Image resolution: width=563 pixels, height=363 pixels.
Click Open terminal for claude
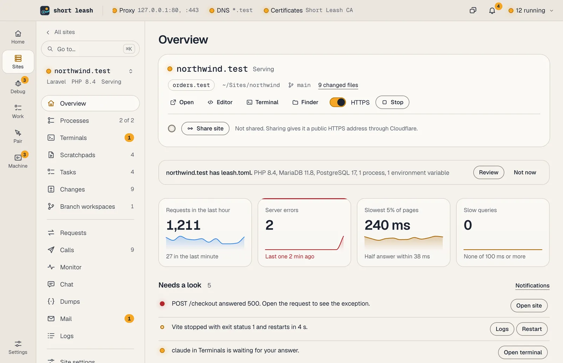click(x=523, y=352)
